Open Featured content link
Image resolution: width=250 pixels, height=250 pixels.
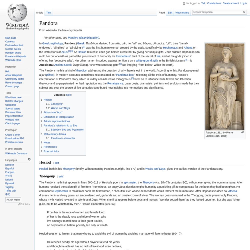(x=14, y=45)
